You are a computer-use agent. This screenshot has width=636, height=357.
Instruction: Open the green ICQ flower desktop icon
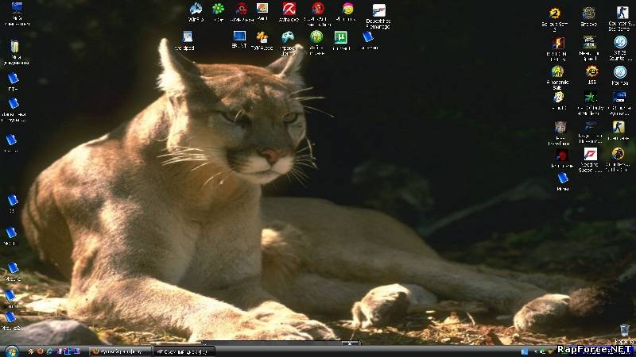tap(218, 9)
